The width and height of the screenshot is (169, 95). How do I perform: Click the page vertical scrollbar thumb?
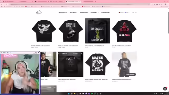point(168,22)
